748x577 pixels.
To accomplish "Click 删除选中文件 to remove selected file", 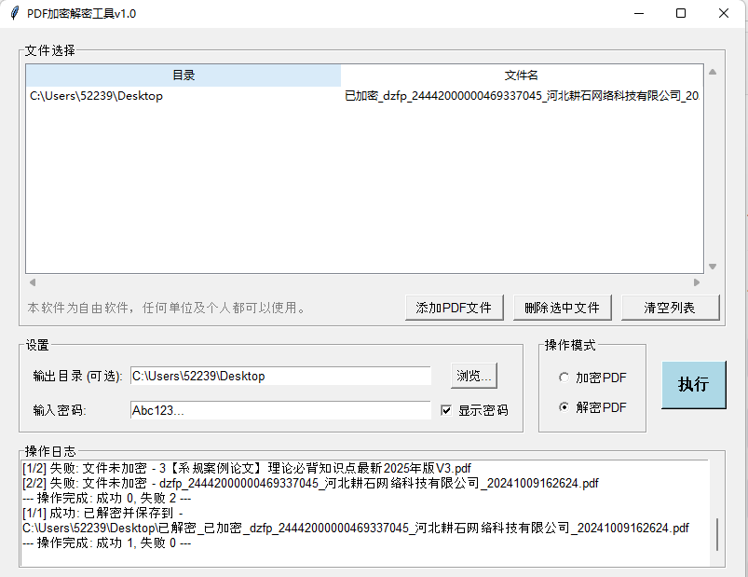I will tap(562, 307).
